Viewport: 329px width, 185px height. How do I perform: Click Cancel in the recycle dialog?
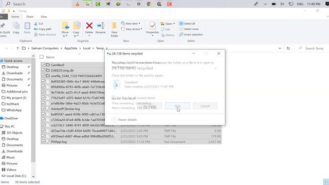(205, 106)
